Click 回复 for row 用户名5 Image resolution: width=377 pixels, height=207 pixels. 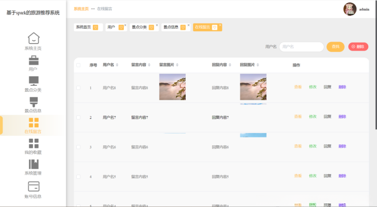(x=327, y=176)
